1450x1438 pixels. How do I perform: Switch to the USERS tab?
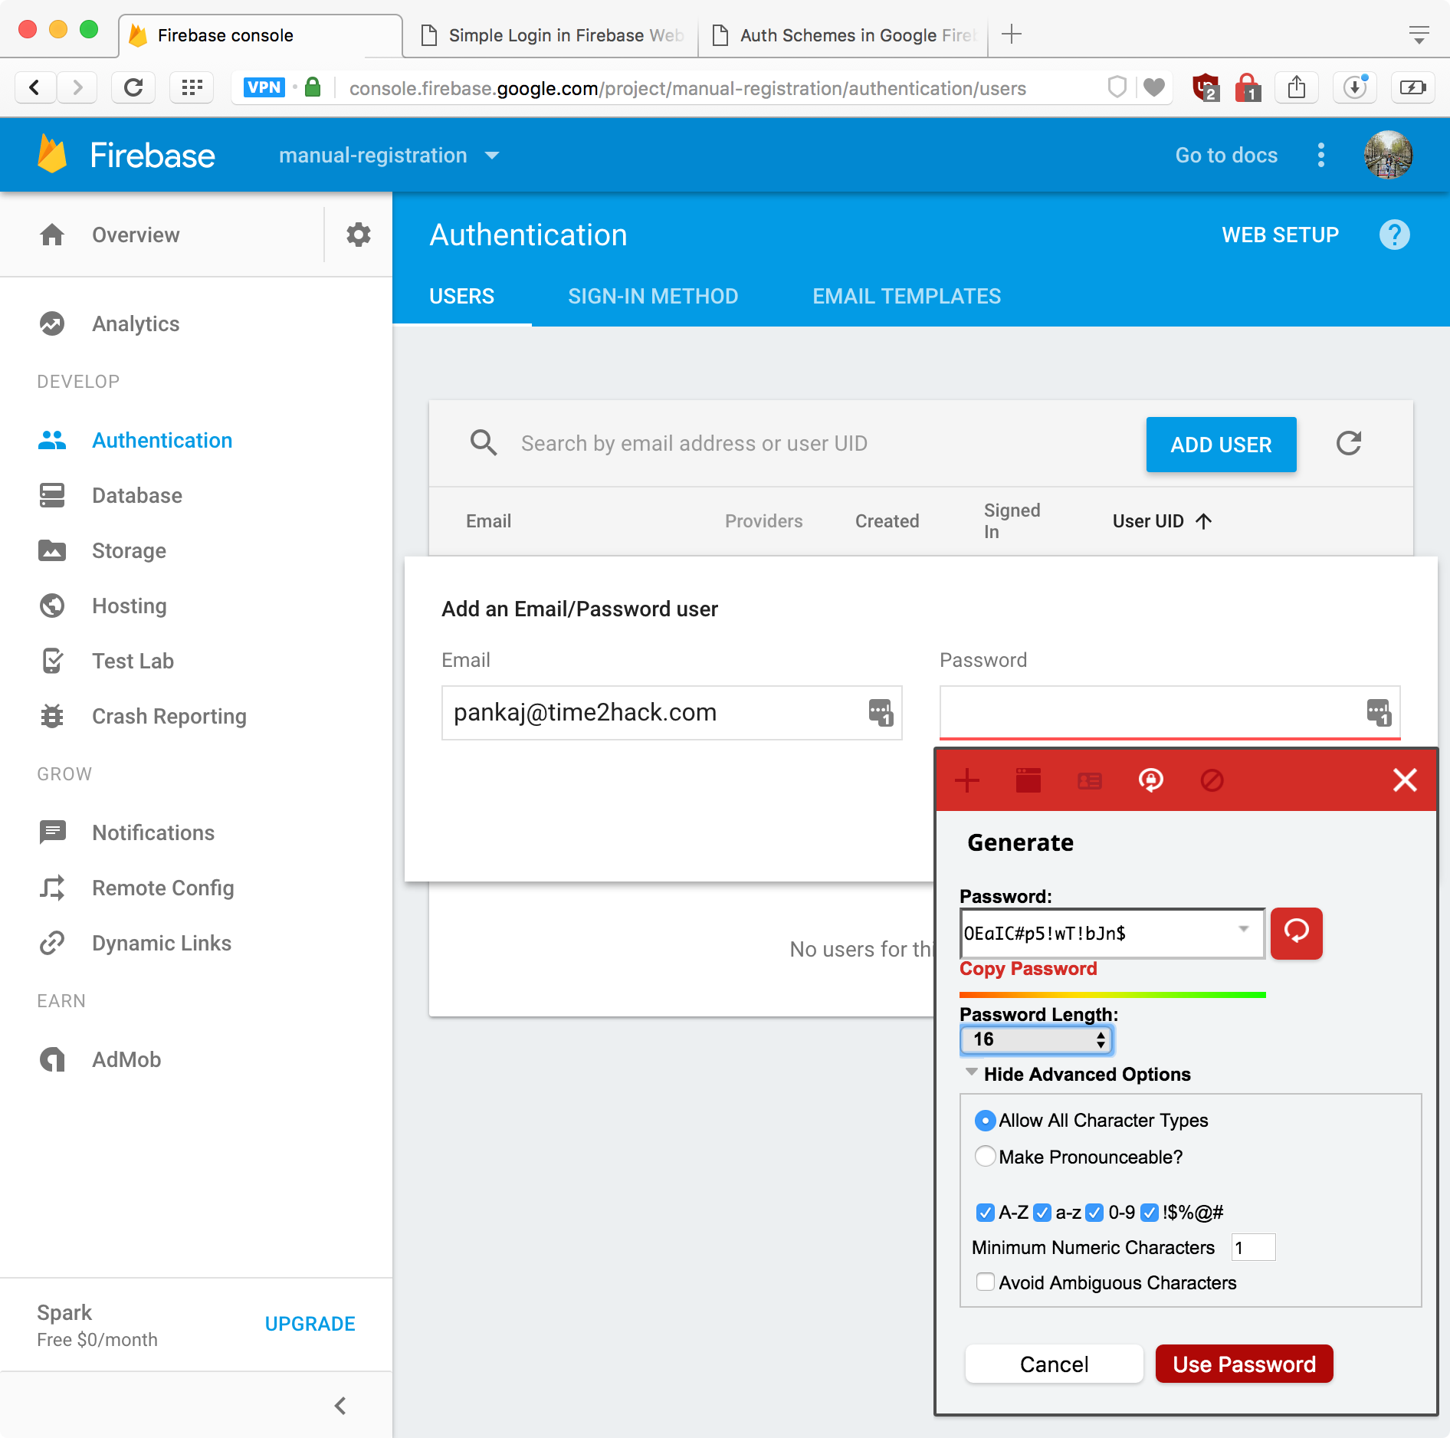click(461, 296)
